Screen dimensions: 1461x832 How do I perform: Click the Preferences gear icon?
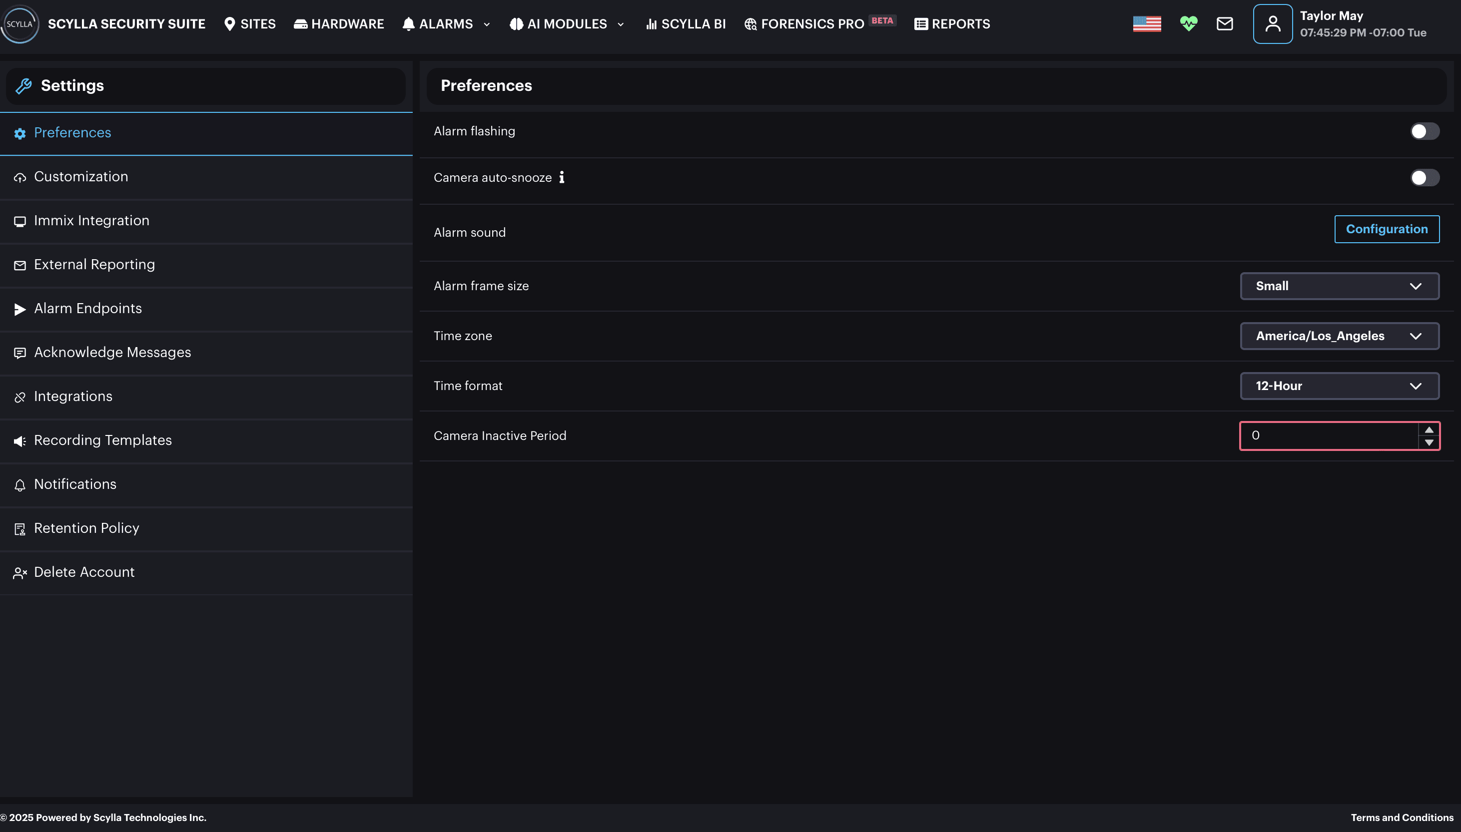click(20, 133)
